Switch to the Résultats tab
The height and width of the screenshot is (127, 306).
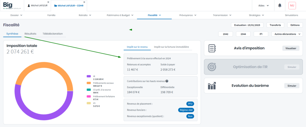coord(30,34)
